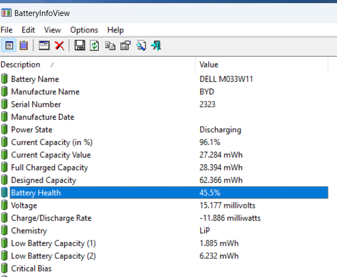
Task: Switch to the Battery Log view icon
Action: 24,45
